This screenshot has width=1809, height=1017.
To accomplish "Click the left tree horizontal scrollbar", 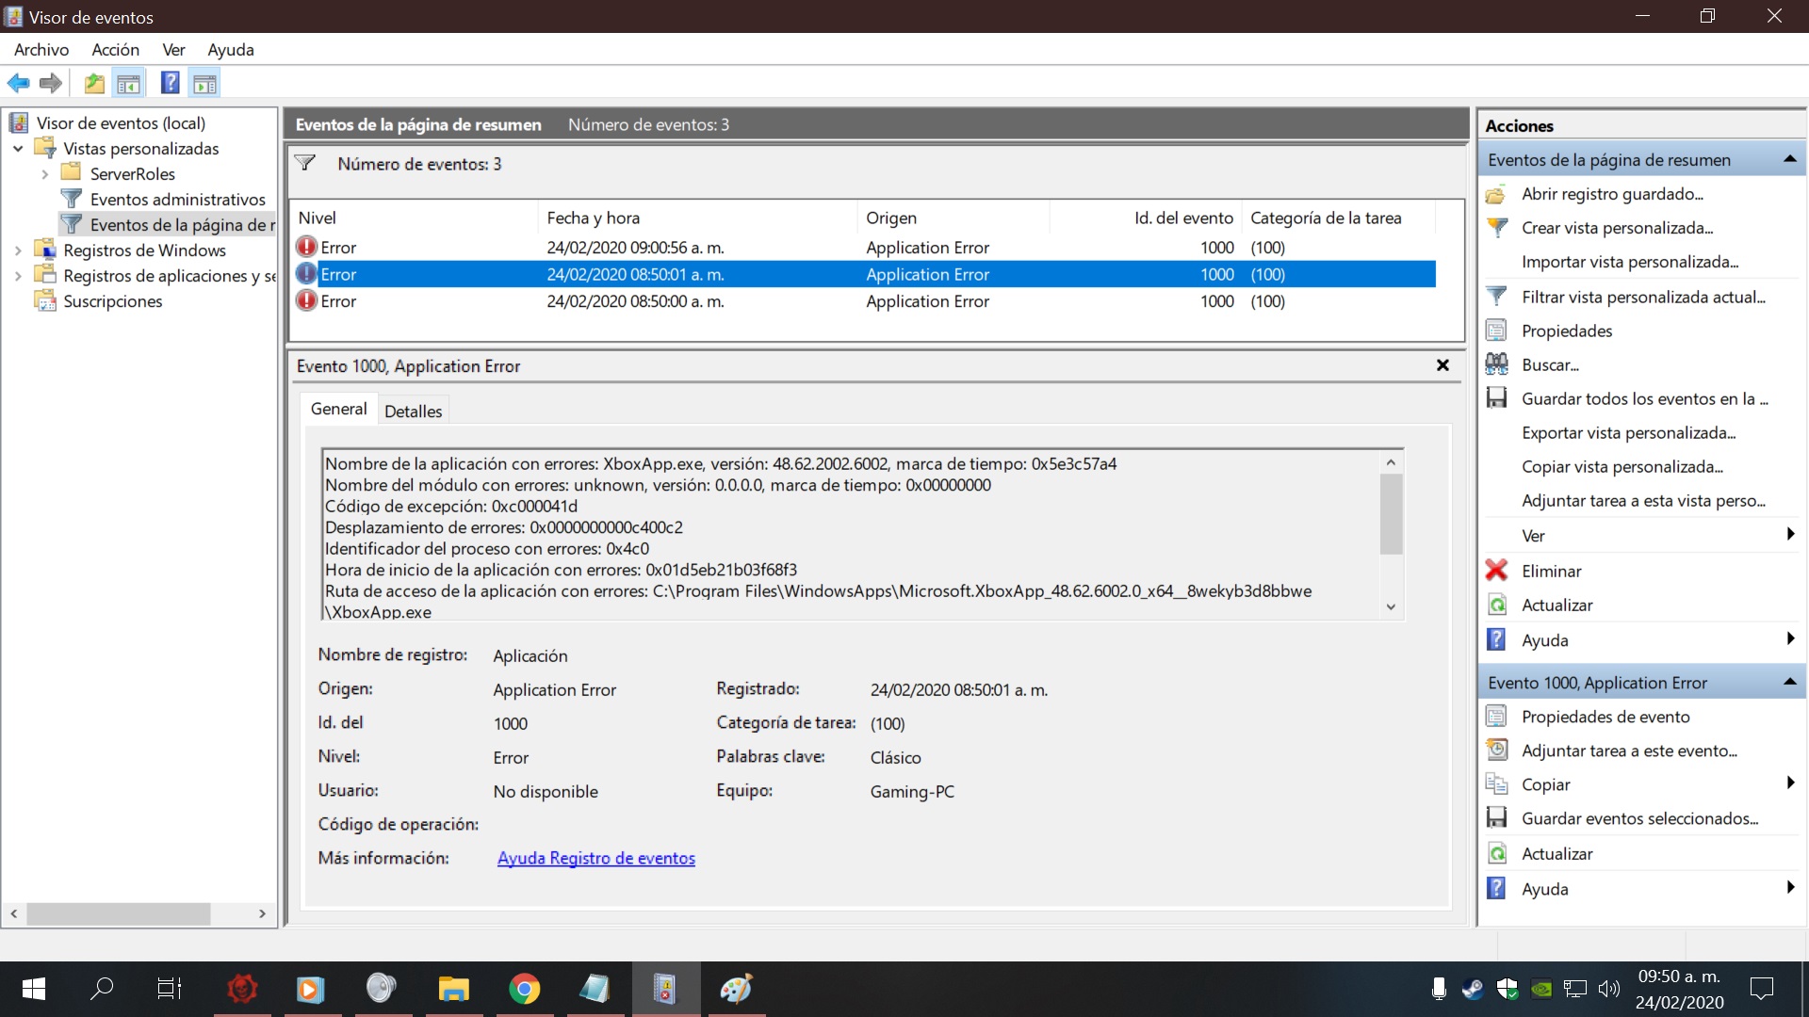I will pos(118,913).
